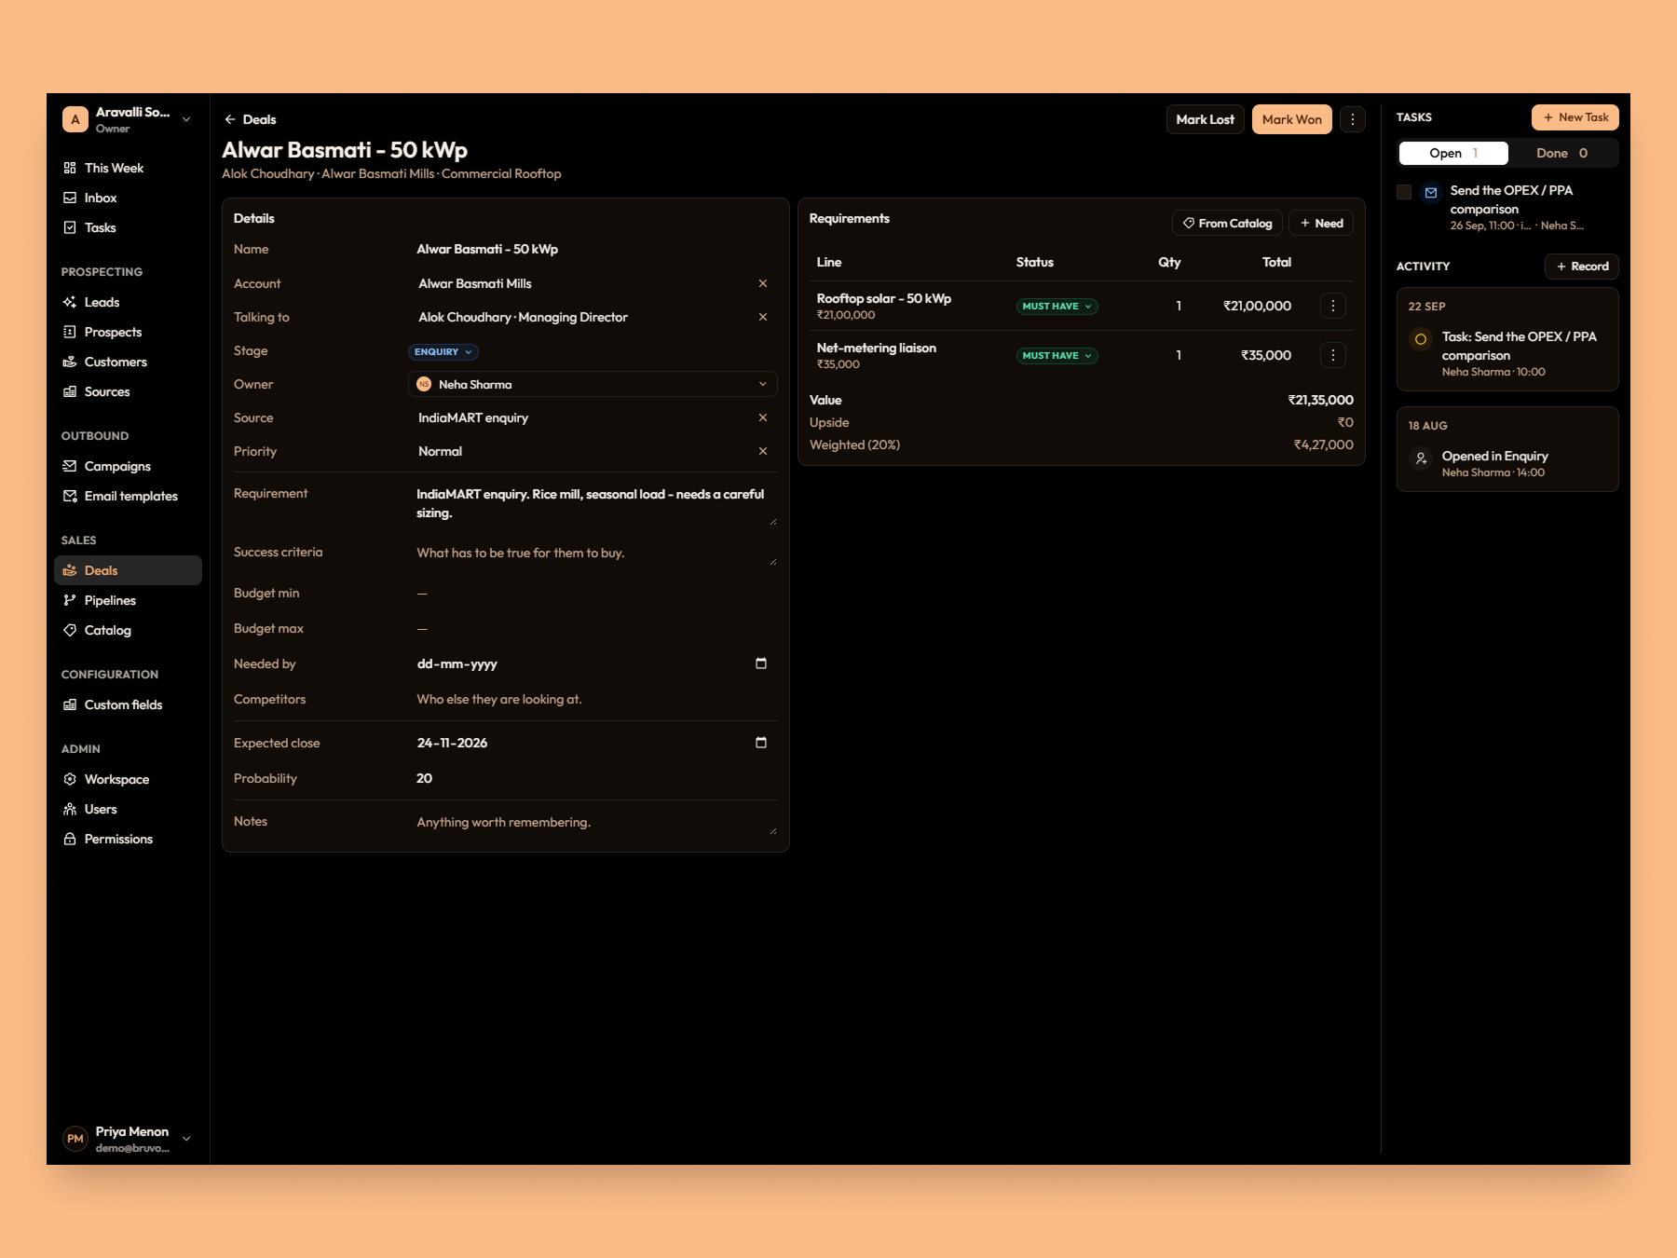Open Workspace settings in the sidebar
This screenshot has height=1258, width=1677.
128,779
